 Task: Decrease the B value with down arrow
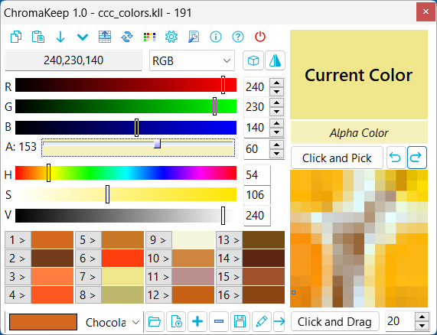click(x=277, y=132)
